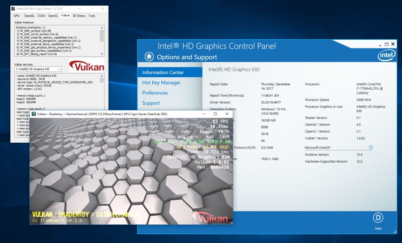Screen dimensions: 402x243
Task: Click the home icon in Intel Control Panel
Action: [149, 57]
